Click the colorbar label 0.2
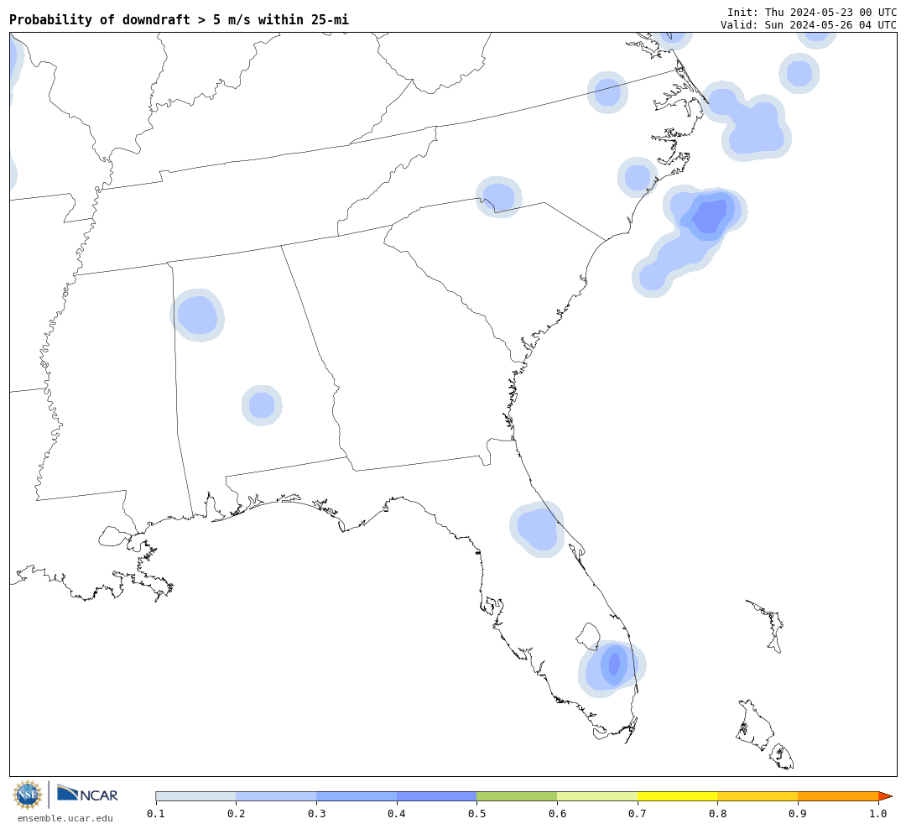The height and width of the screenshot is (829, 906). (x=236, y=814)
